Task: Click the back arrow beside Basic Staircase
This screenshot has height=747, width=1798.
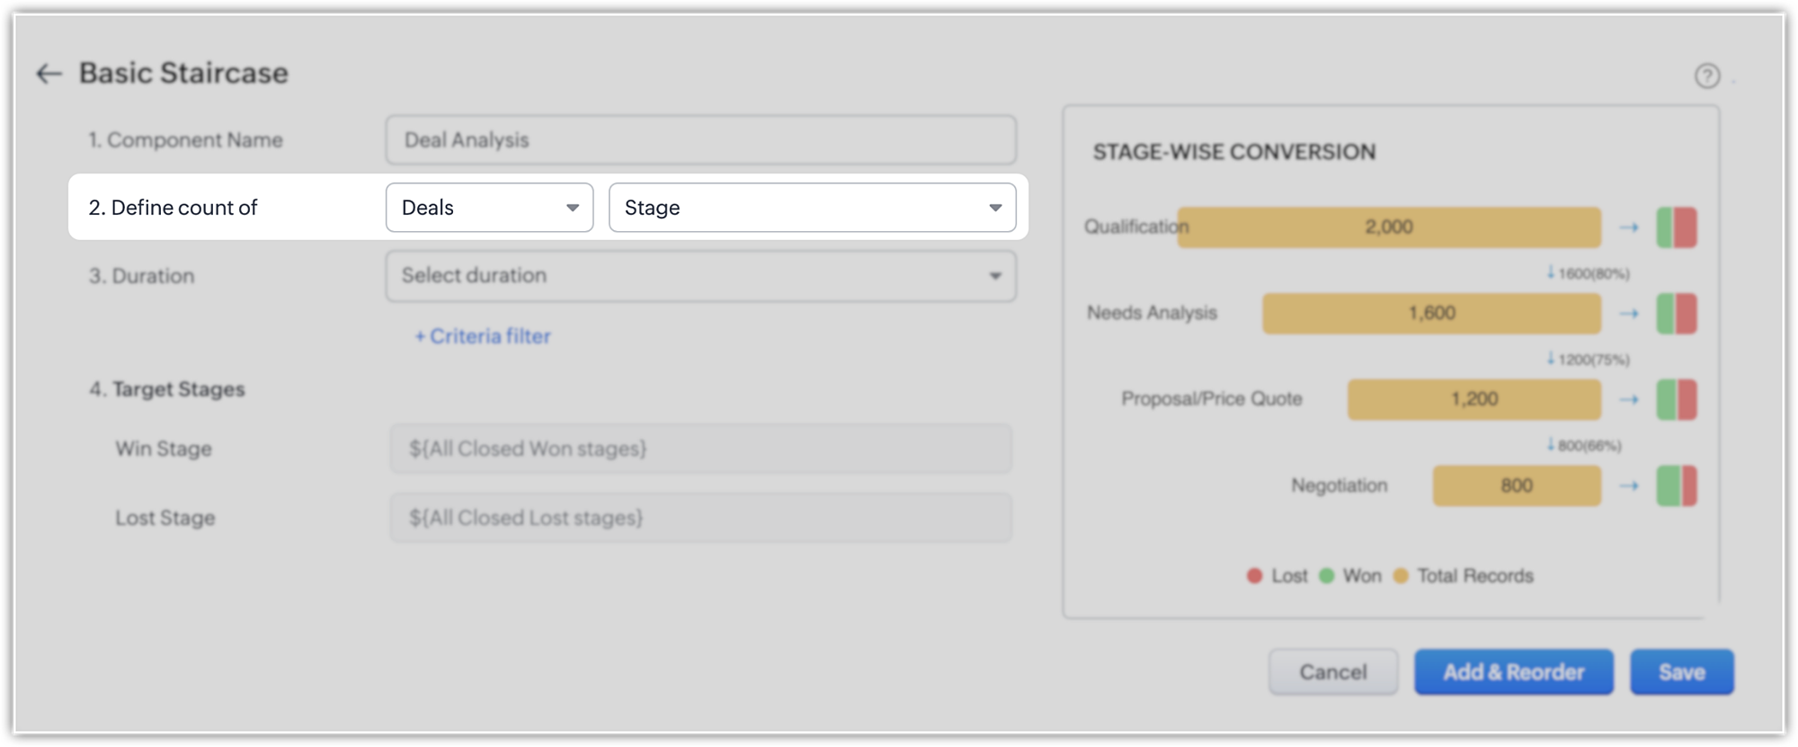Action: click(49, 74)
